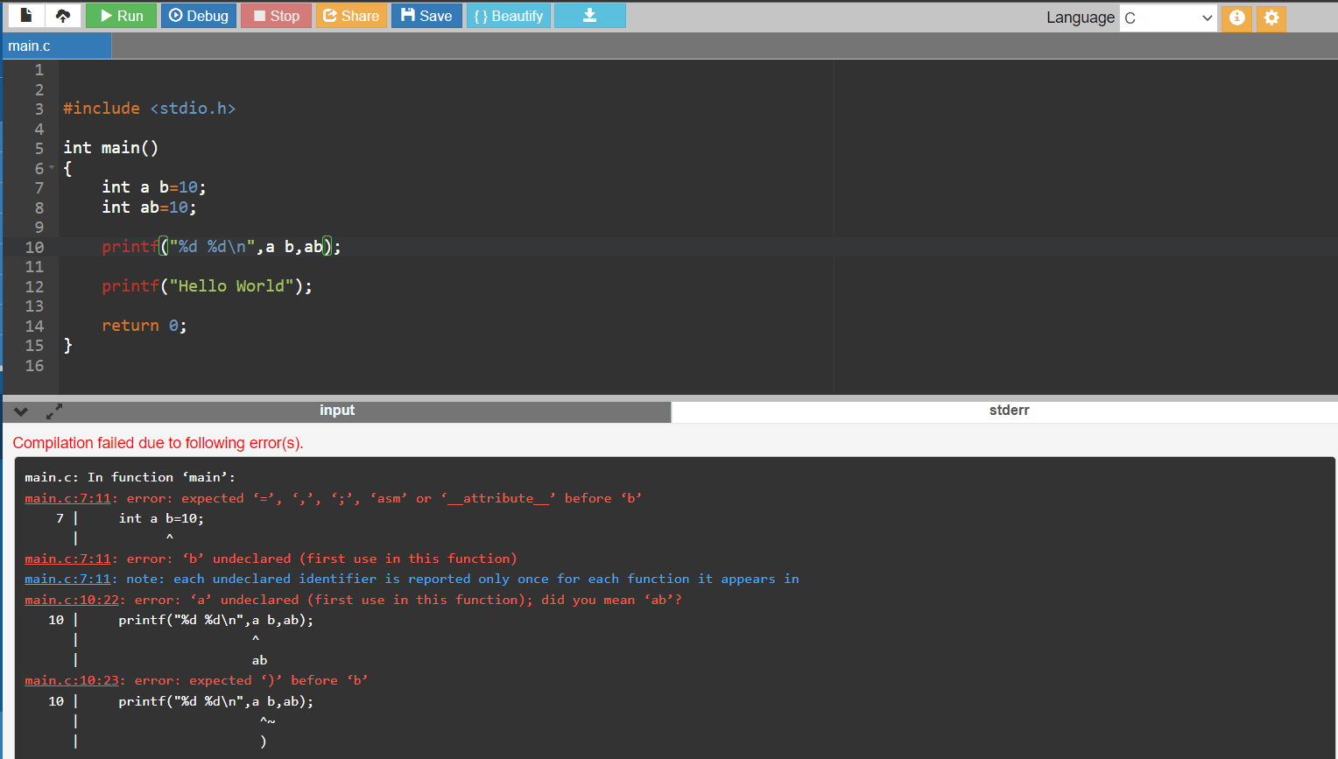Viewport: 1338px width, 759px height.
Task: Switch to the input tab
Action: [337, 411]
